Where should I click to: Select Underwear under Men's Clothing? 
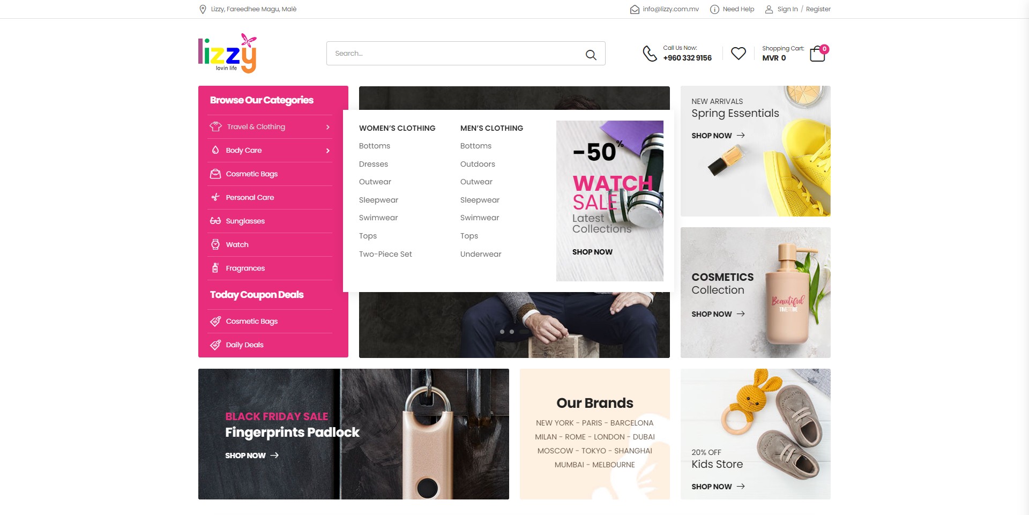481,254
